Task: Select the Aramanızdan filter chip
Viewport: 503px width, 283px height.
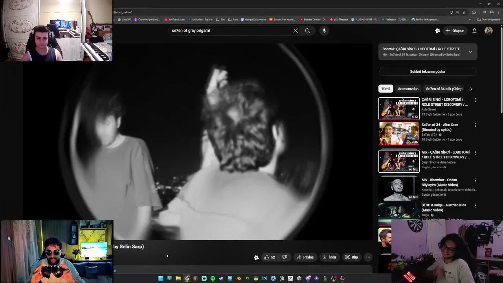Action: point(408,89)
